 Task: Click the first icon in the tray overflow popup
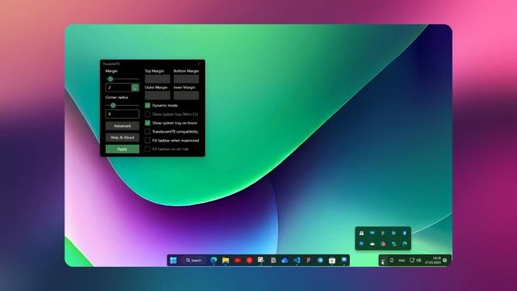click(x=362, y=233)
